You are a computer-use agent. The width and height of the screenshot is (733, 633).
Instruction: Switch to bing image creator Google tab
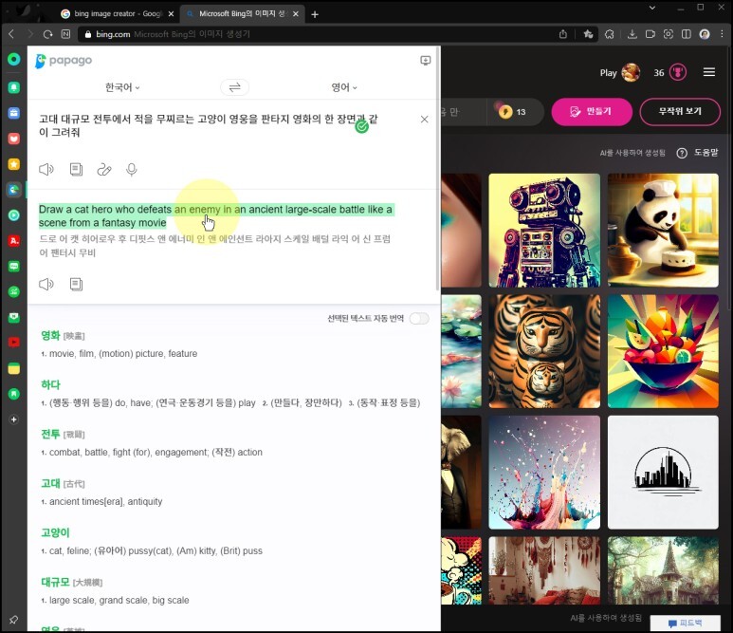[118, 14]
